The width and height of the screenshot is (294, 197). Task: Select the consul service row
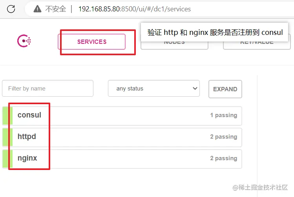[x=122, y=116]
